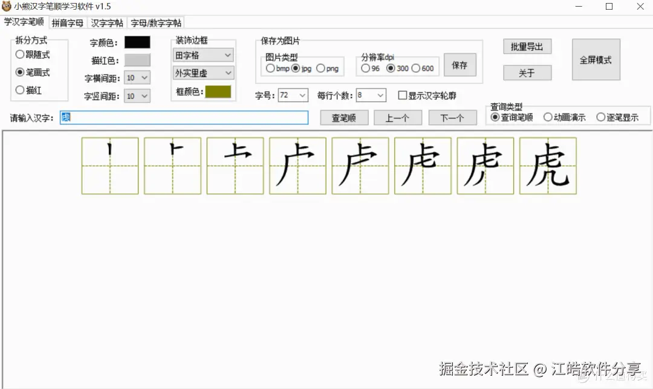Set resolution to 600 dpi
Image resolution: width=653 pixels, height=389 pixels.
[417, 68]
